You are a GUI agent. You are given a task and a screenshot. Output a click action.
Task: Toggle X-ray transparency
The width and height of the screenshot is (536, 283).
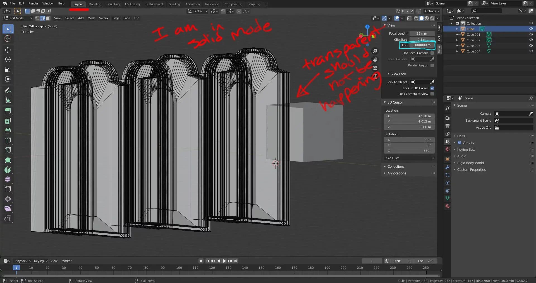click(x=409, y=18)
